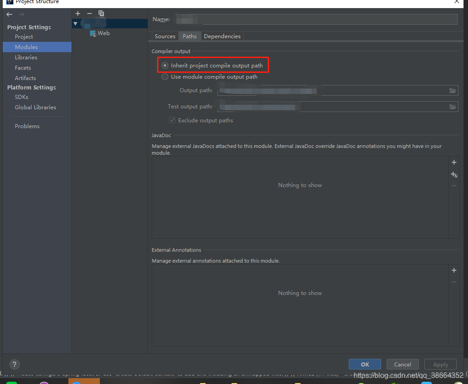Click the module Name field
Image resolution: width=468 pixels, height=384 pixels.
[x=316, y=19]
